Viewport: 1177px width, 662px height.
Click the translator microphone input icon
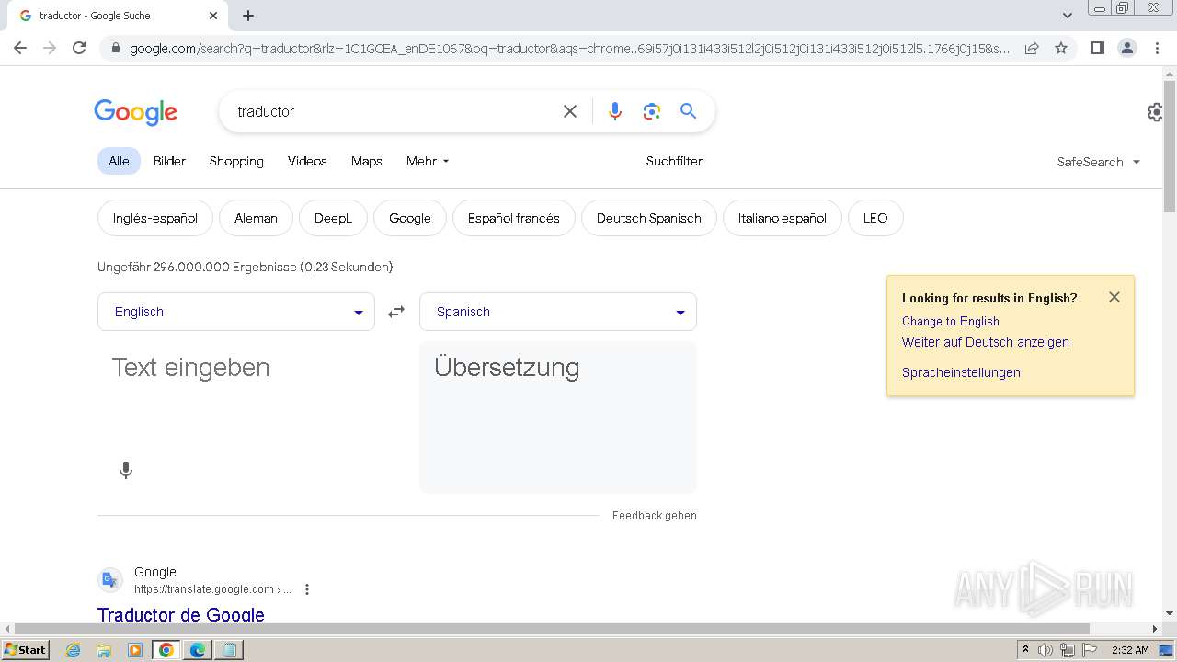pos(126,470)
